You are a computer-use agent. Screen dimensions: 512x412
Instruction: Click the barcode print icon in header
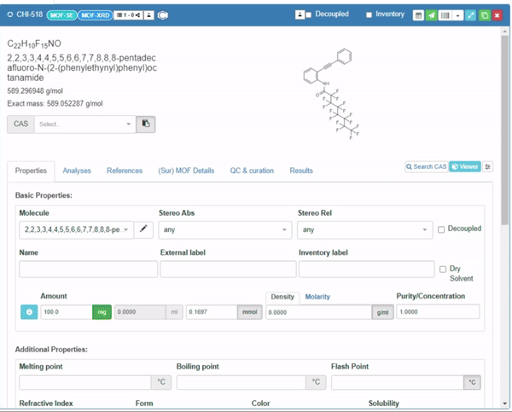(x=444, y=15)
